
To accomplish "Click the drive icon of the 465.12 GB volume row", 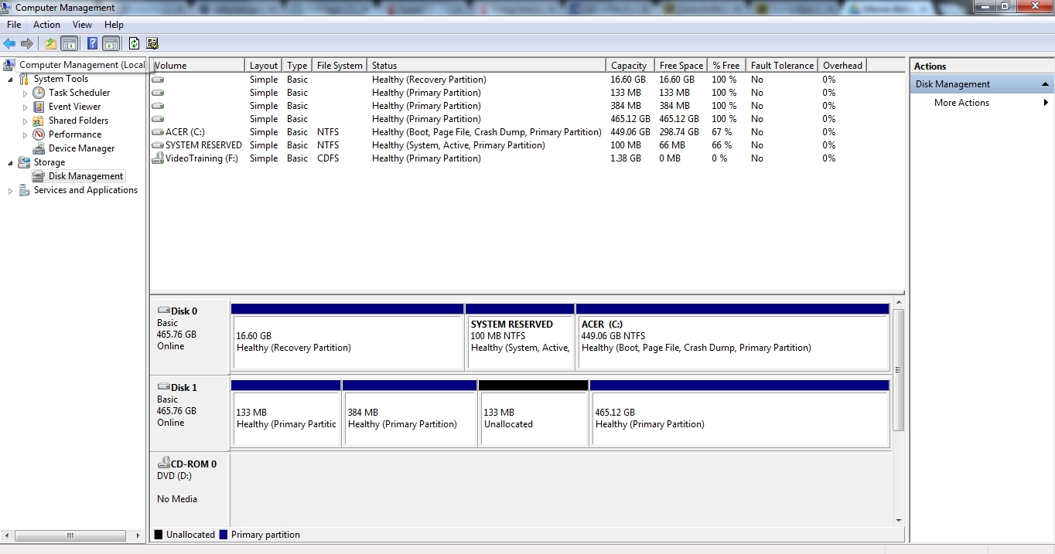I will [158, 119].
